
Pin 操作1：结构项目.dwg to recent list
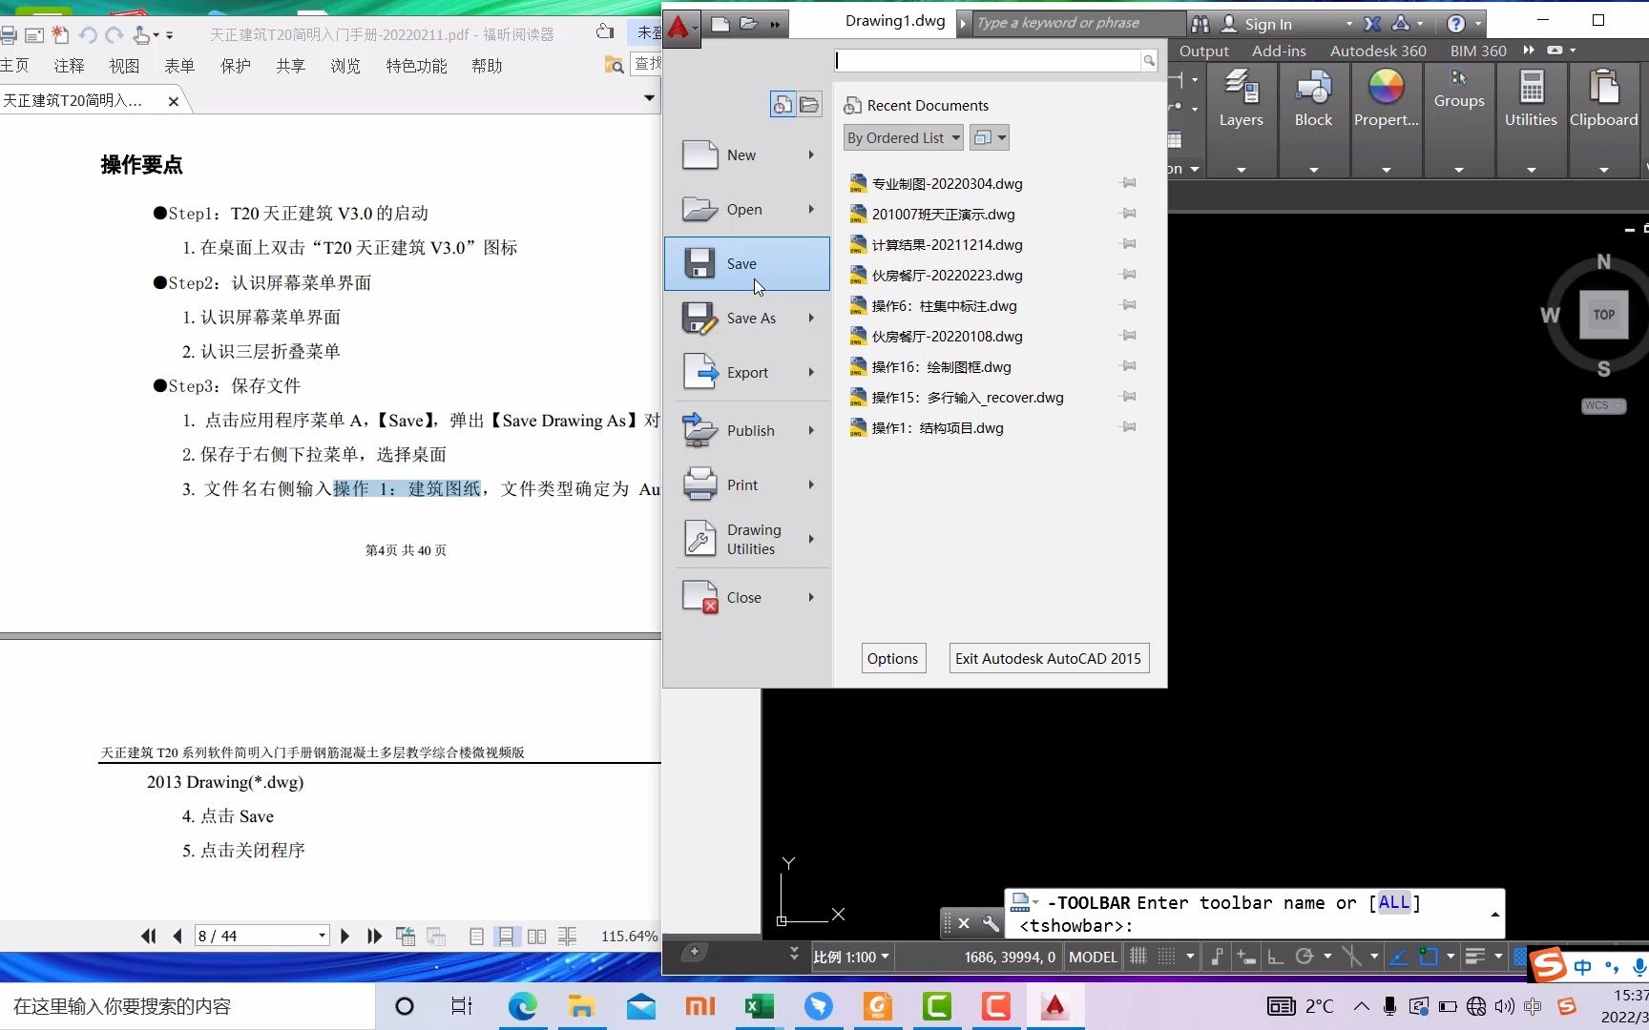tap(1129, 427)
